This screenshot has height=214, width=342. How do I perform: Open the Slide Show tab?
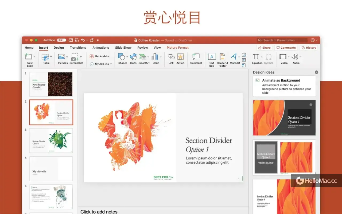[x=123, y=48]
